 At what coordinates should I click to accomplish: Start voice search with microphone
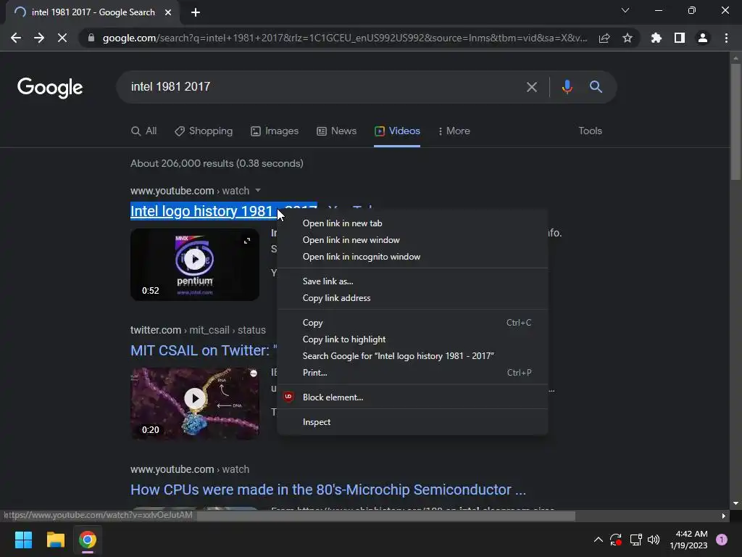(567, 87)
